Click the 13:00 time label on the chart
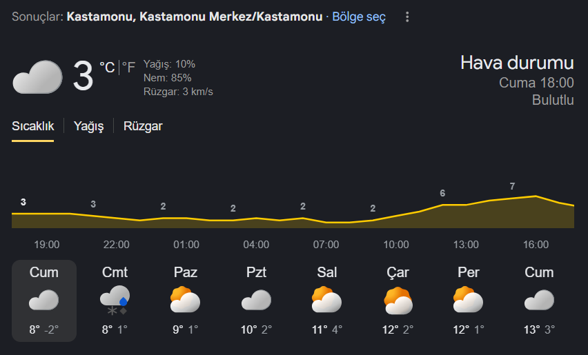 tap(466, 245)
